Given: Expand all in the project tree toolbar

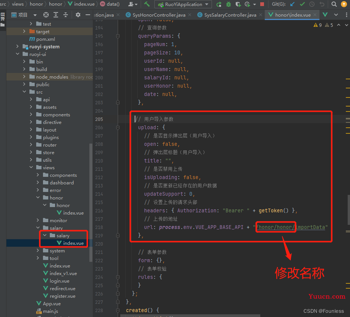Looking at the screenshot, I should [56, 15].
